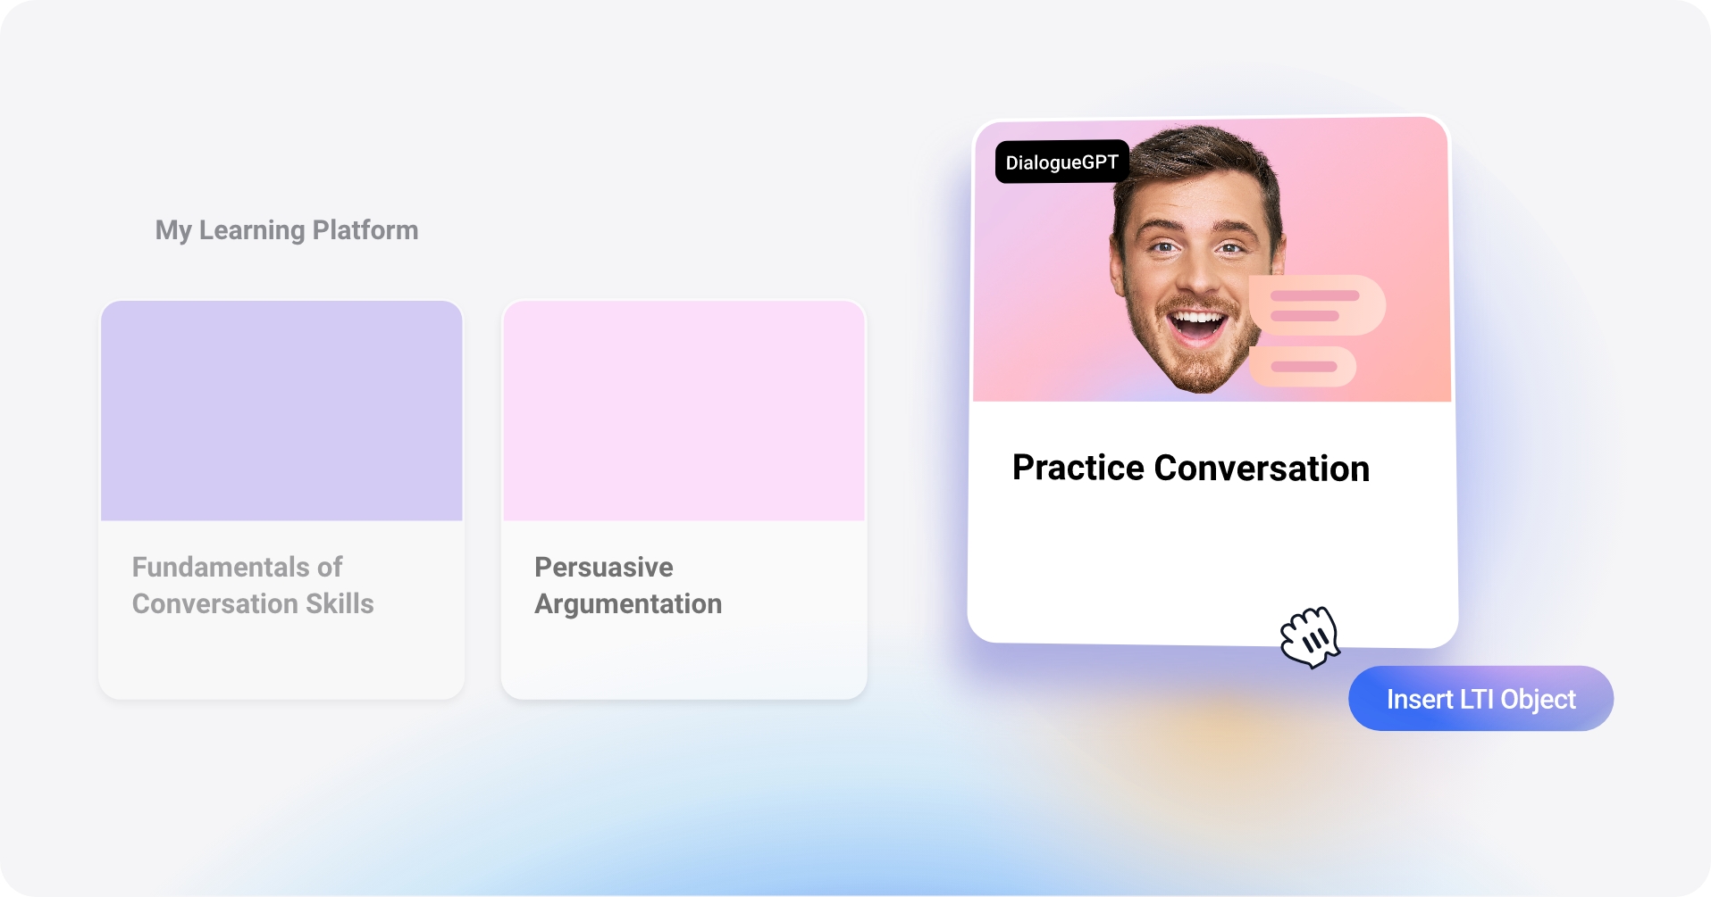Open Fundamentals of Conversation Skills title
Screen dimensions: 1711x897
coord(253,586)
